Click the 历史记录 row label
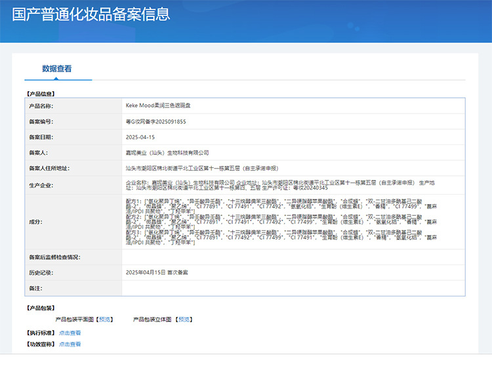The height and width of the screenshot is (374, 492). point(41,273)
